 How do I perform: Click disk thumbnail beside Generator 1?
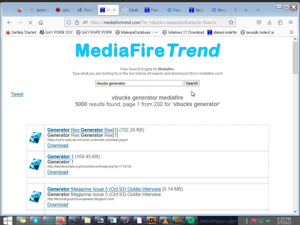[35, 164]
